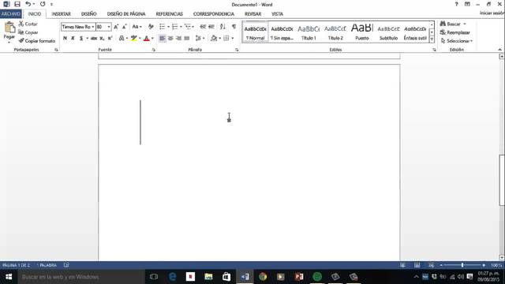Image resolution: width=505 pixels, height=284 pixels.
Task: Open Chrome from the taskbar
Action: pyautogui.click(x=263, y=277)
